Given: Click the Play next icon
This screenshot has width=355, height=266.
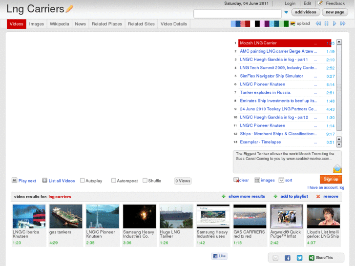Looking at the screenshot, I should click(14, 181).
